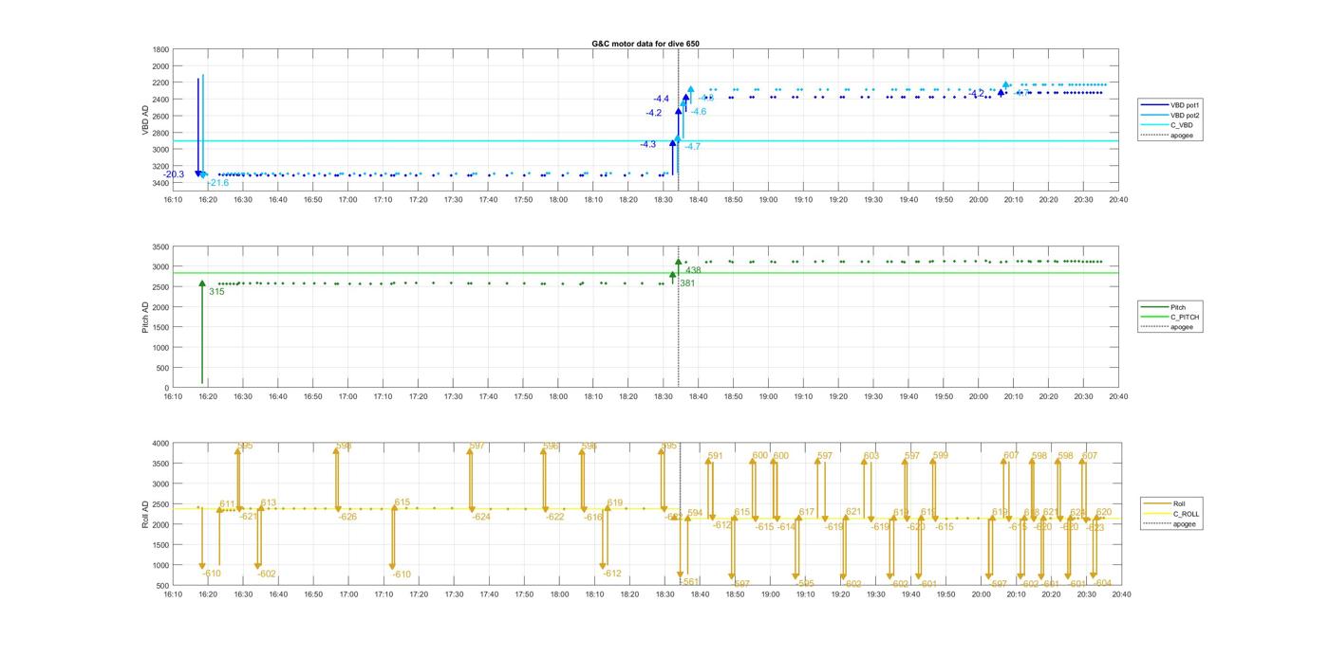Image resolution: width=1329 pixels, height=657 pixels.
Task: Click the "Roll AD" y-axis label
Action: click(146, 514)
